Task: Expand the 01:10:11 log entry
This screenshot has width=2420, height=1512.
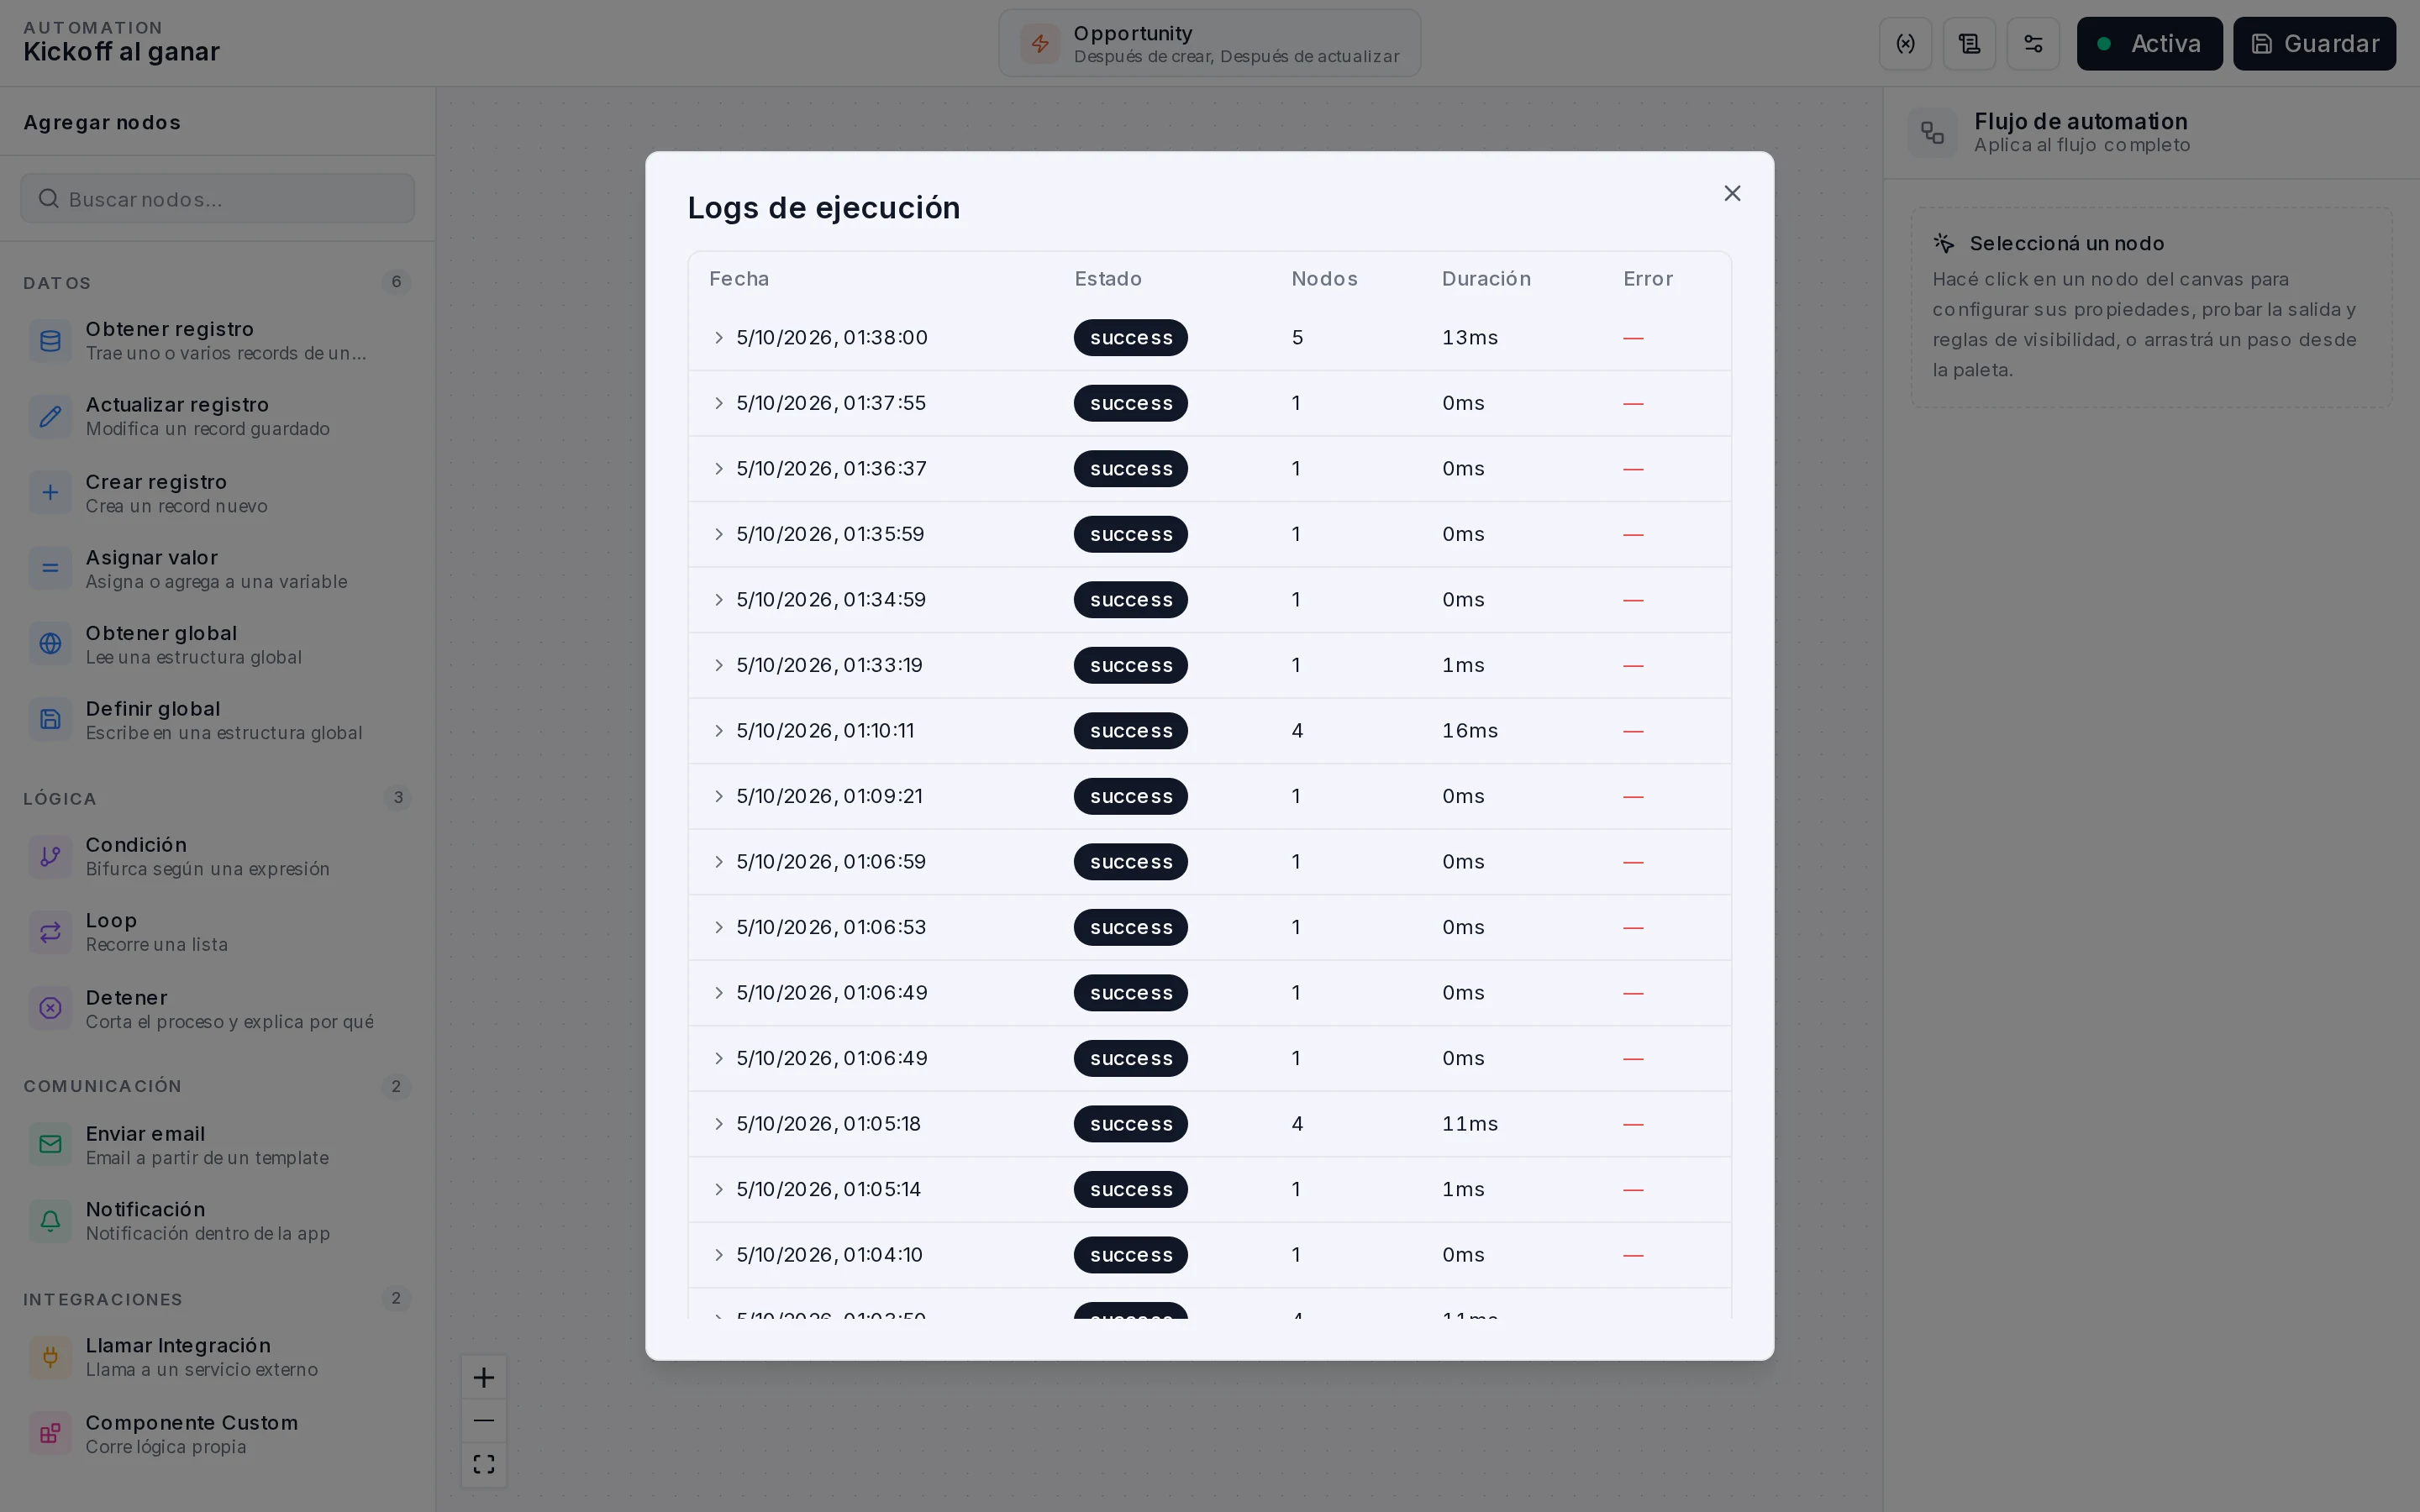Action: point(718,731)
